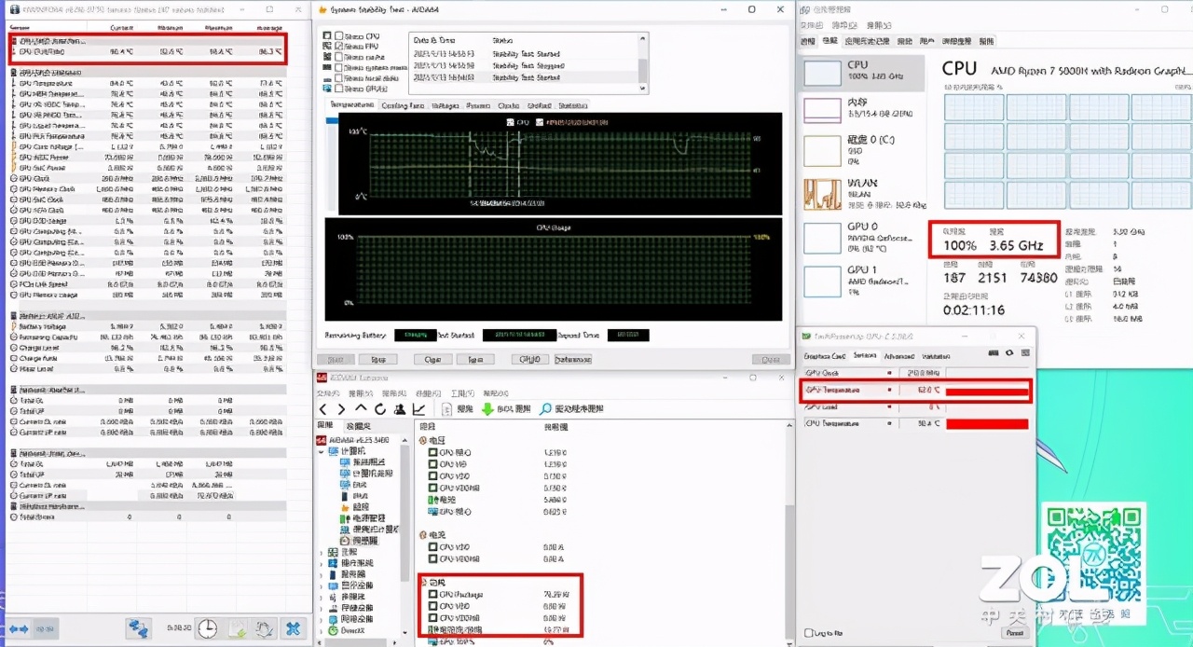Viewport: 1193px width, 647px height.
Task: Open GPU Load sensor dropdown in GPU-Z
Action: click(889, 406)
